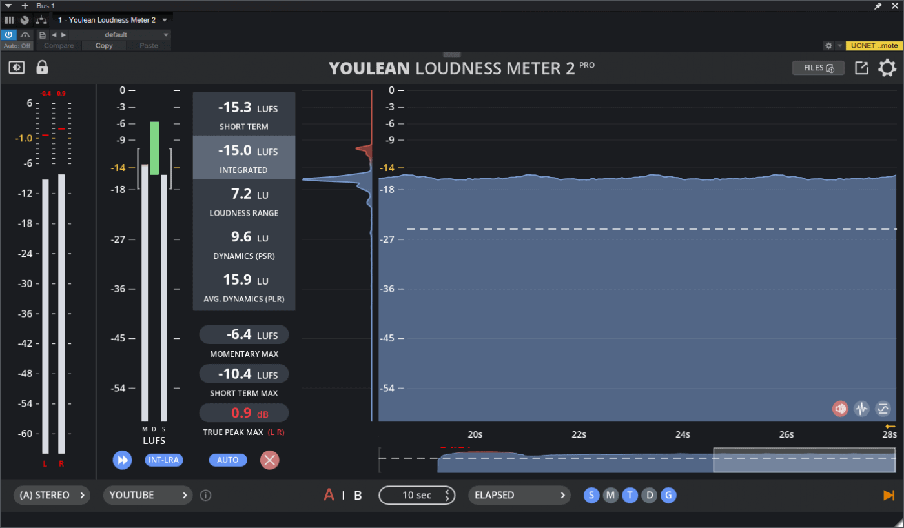Click the INT-LRA button
This screenshot has height=528, width=904.
[164, 460]
